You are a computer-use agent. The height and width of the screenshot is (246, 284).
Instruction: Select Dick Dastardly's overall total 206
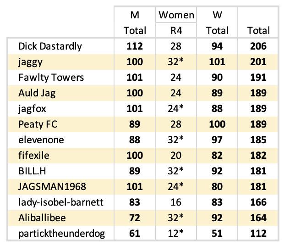(258, 46)
